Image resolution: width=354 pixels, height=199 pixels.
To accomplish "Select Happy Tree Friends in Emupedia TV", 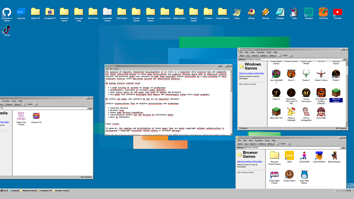I will [21, 119].
